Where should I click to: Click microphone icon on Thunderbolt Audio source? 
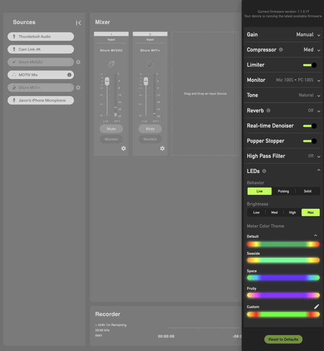tap(14, 36)
